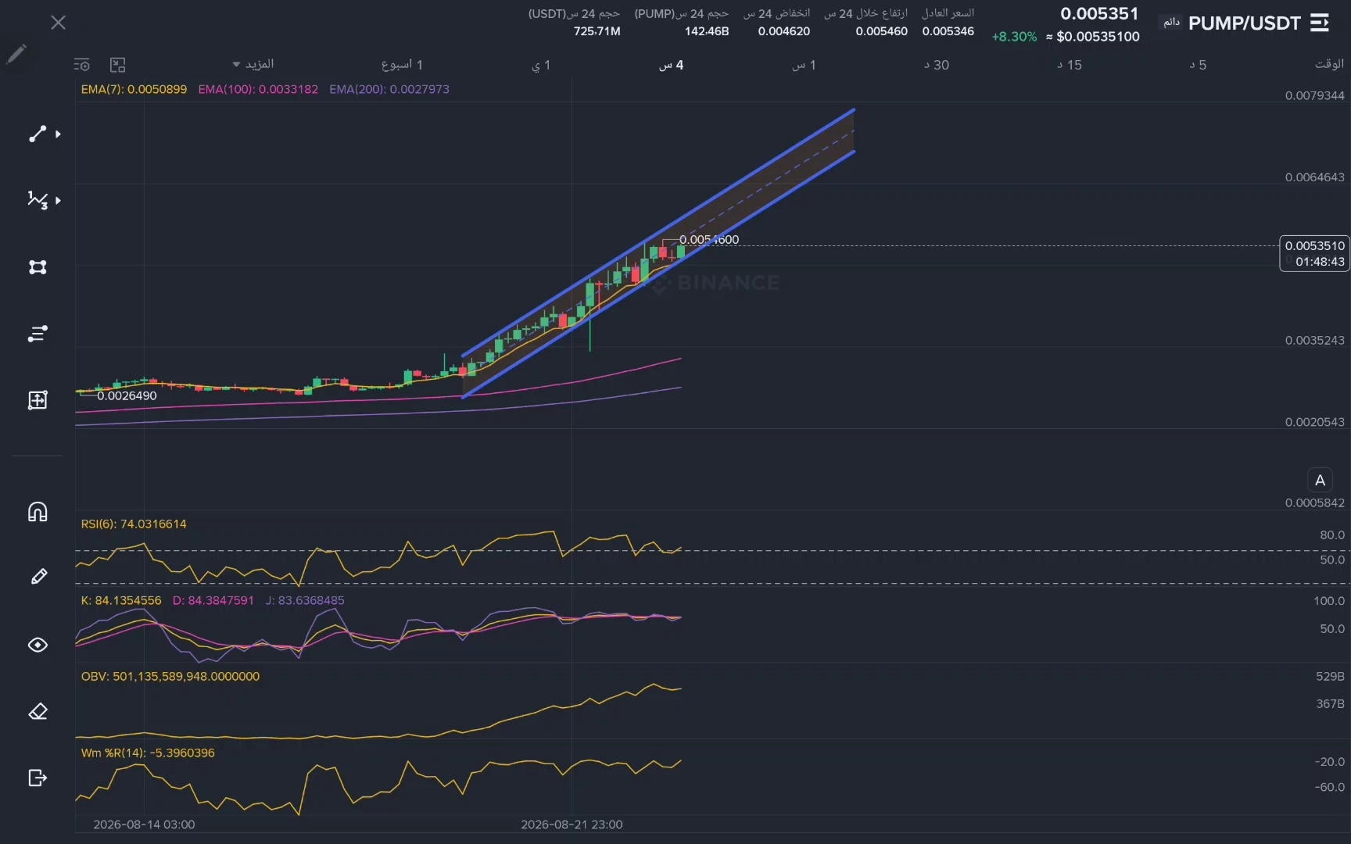Click the Wm %R(14) indicator label
The width and height of the screenshot is (1351, 844).
click(148, 753)
